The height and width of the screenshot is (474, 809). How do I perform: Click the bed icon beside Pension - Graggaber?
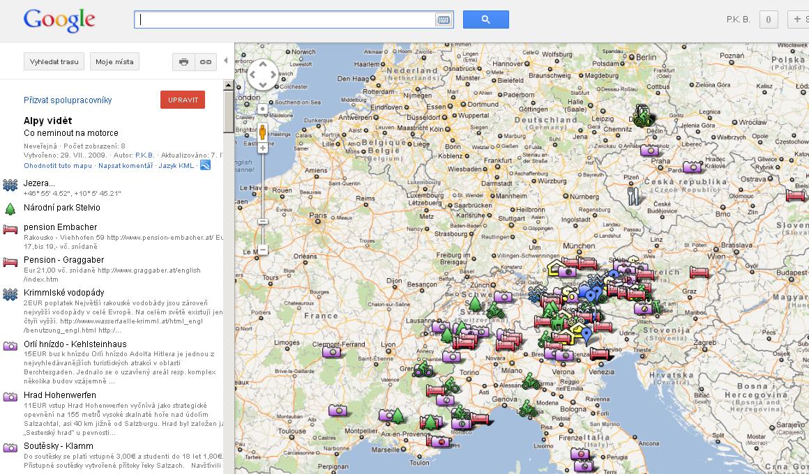[x=10, y=262]
